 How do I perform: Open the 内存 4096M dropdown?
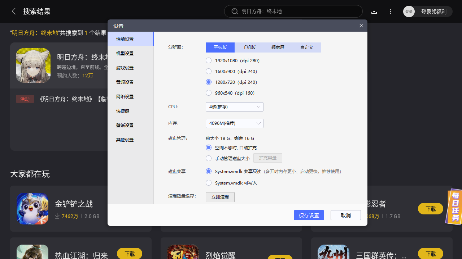[x=234, y=123]
